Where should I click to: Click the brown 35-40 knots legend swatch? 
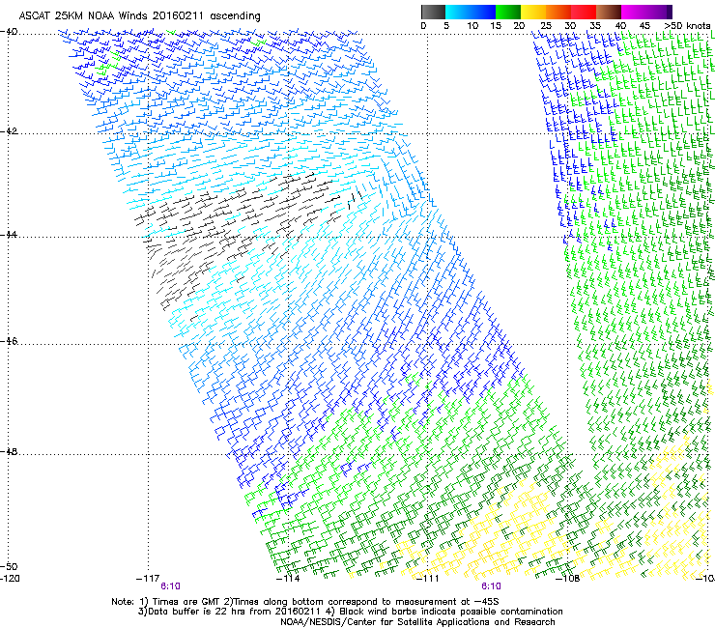[x=609, y=12]
